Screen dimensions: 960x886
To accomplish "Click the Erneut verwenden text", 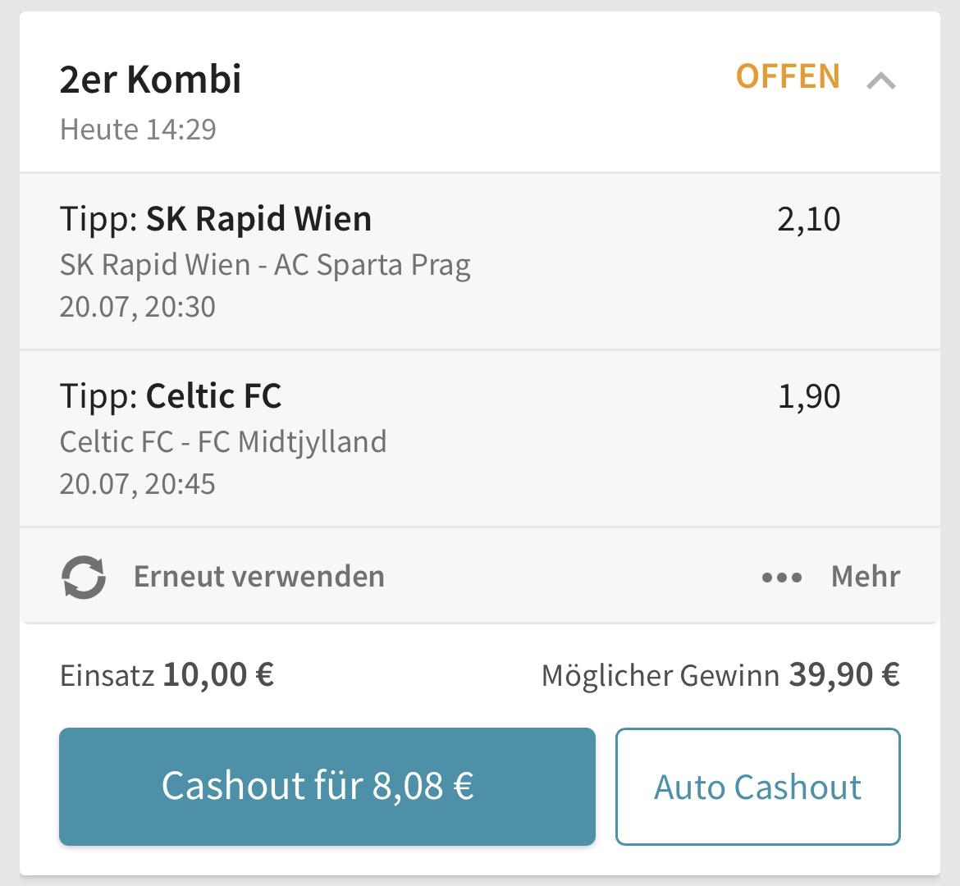I will click(259, 576).
